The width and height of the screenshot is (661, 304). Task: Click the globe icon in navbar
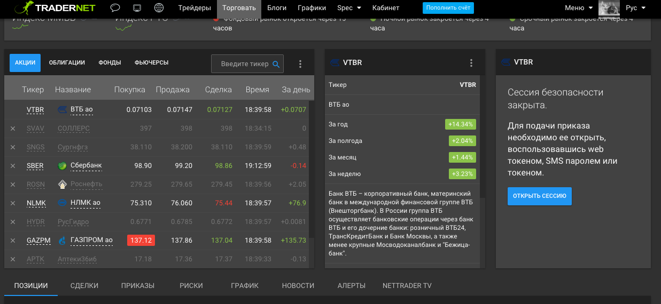159,8
